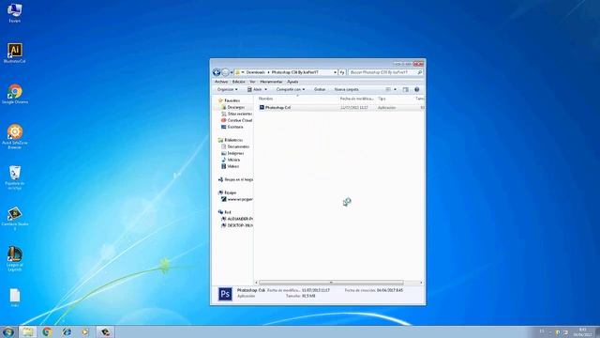Open the Edición menu
This screenshot has height=338, width=600.
point(238,82)
